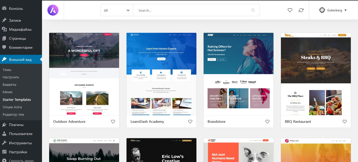The height and width of the screenshot is (162, 358).
Task: Expand the Gutenberg page builder dropdown
Action: (333, 10)
